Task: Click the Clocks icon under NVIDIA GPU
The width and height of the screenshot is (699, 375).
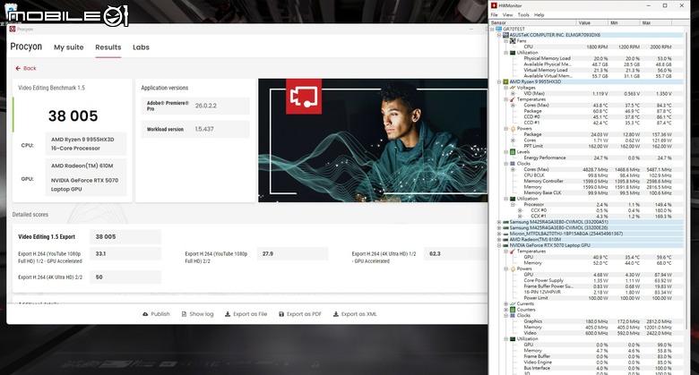Action: 513,315
